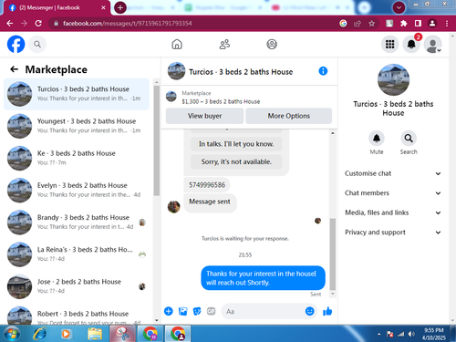
Task: Open Ke 3 beds 2 baths conversation
Action: pyautogui.click(x=77, y=158)
